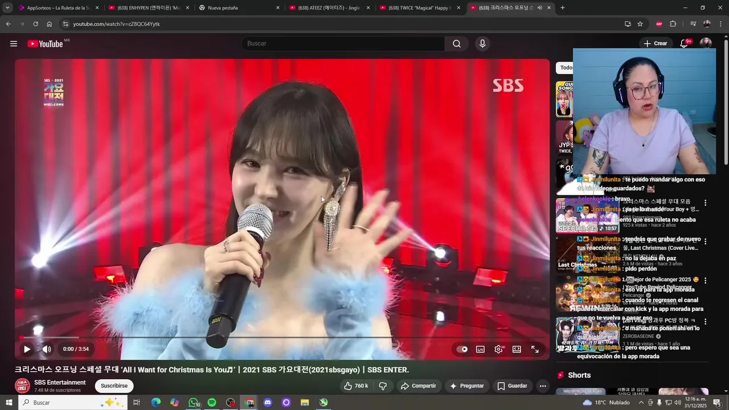Open the Last Christmas recommended video thumbnail
Viewport: 729px width, 410px height.
pos(587,254)
